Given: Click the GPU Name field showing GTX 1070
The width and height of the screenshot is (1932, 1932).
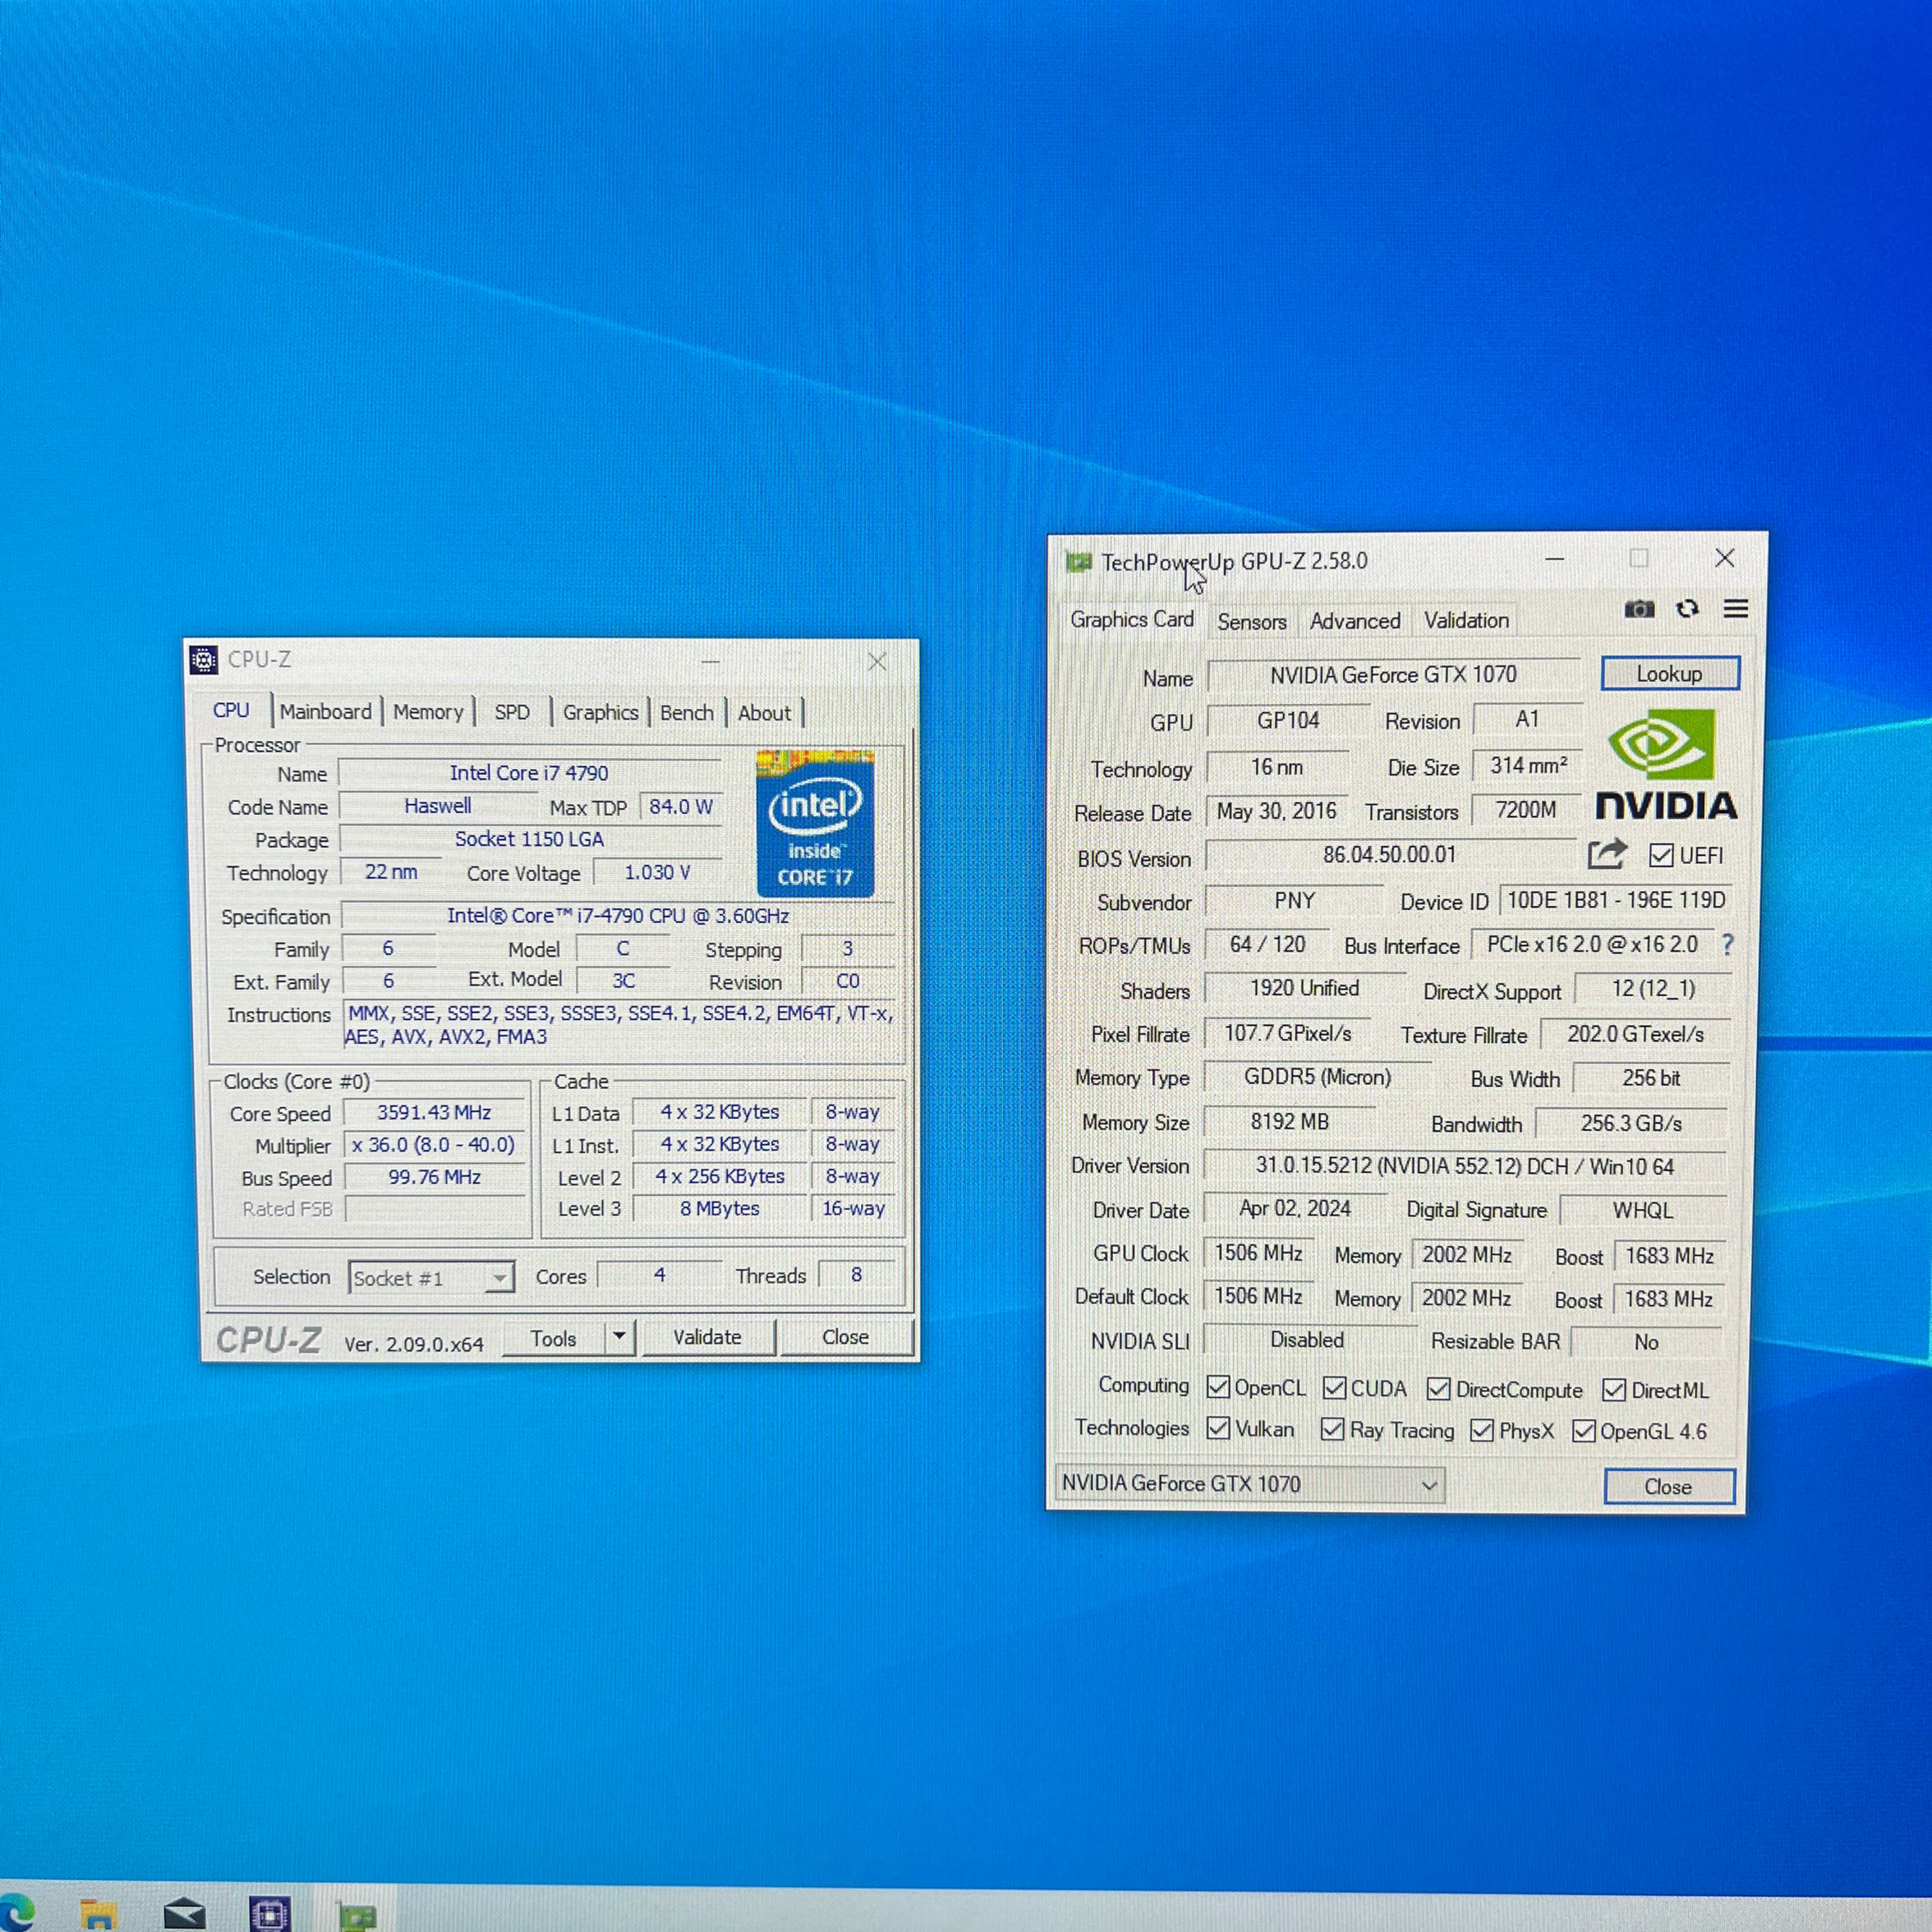Looking at the screenshot, I should (x=1394, y=675).
